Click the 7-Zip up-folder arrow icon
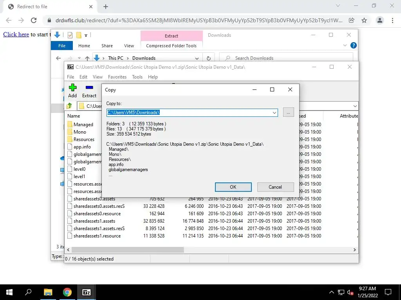The height and width of the screenshot is (300, 401). 69,106
